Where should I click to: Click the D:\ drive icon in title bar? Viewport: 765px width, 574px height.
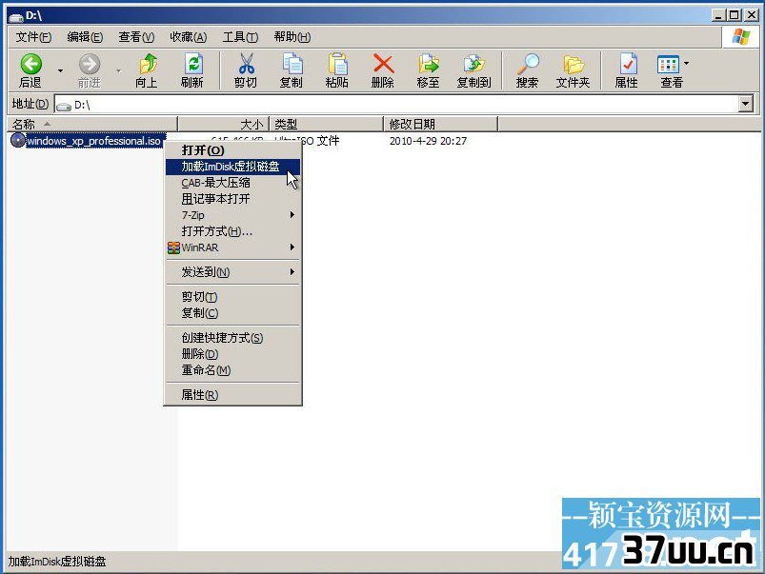click(16, 16)
